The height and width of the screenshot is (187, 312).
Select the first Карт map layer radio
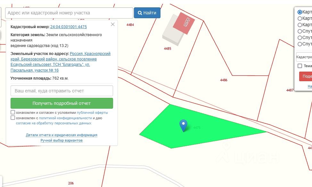point(300,12)
